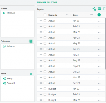This screenshot has height=103, width=106.
Task: Click the Tuples vertical scrollbar
Action: pos(105,44)
